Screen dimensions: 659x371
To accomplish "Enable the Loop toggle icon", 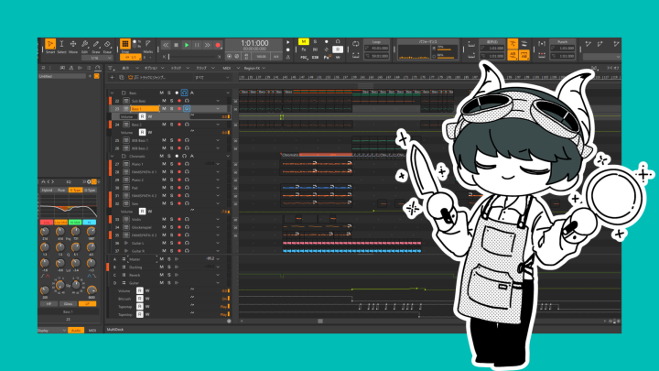I will click(x=355, y=44).
